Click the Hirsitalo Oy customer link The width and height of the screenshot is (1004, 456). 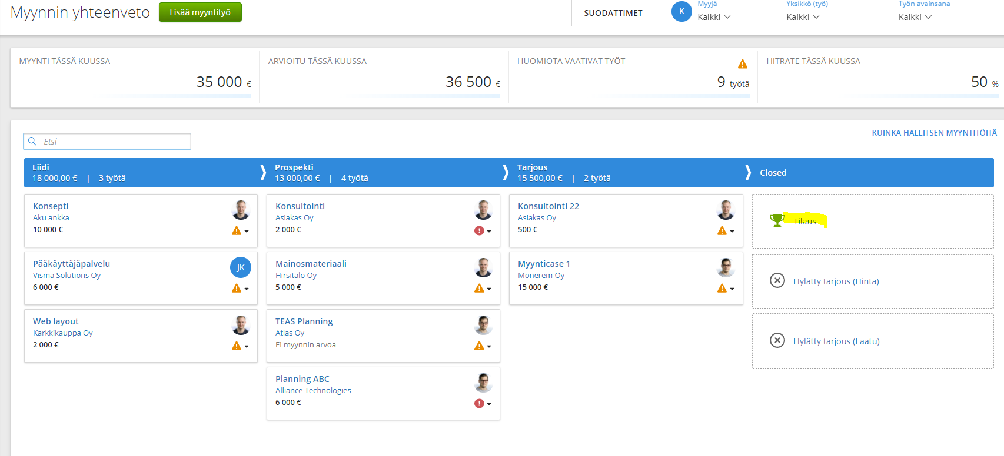(296, 276)
